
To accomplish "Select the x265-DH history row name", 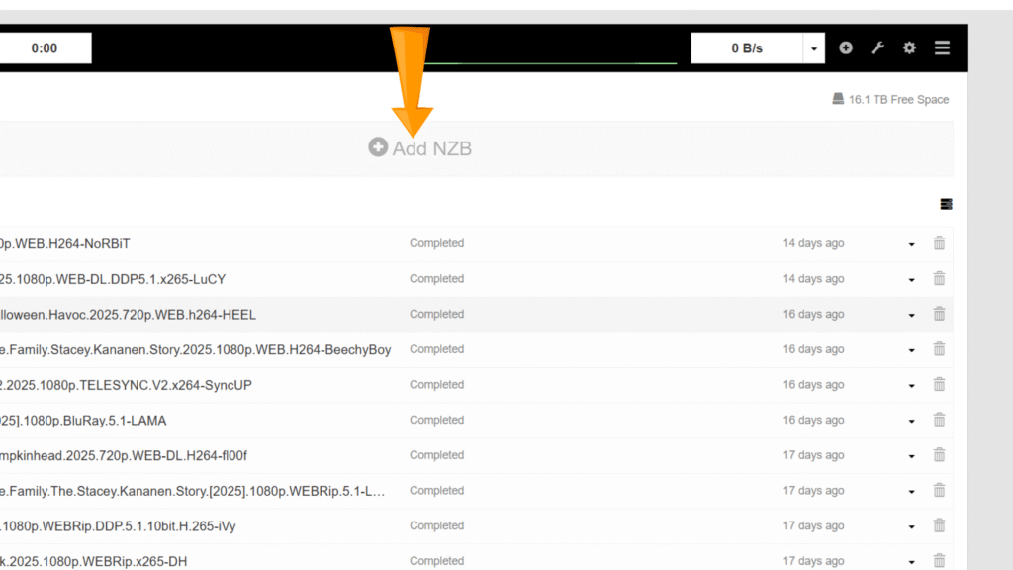I will (93, 561).
